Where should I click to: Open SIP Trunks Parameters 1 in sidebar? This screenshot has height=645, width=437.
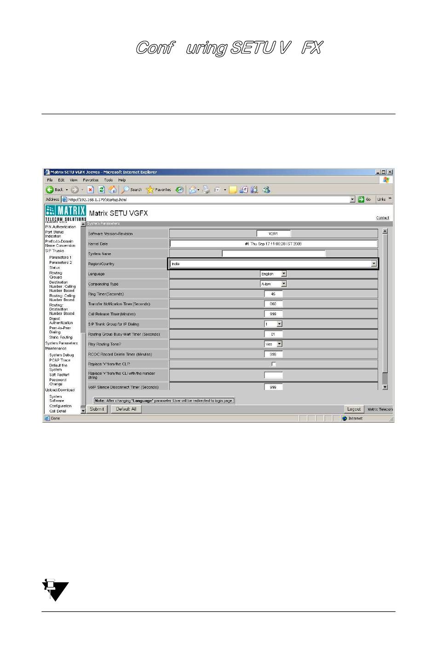point(61,257)
